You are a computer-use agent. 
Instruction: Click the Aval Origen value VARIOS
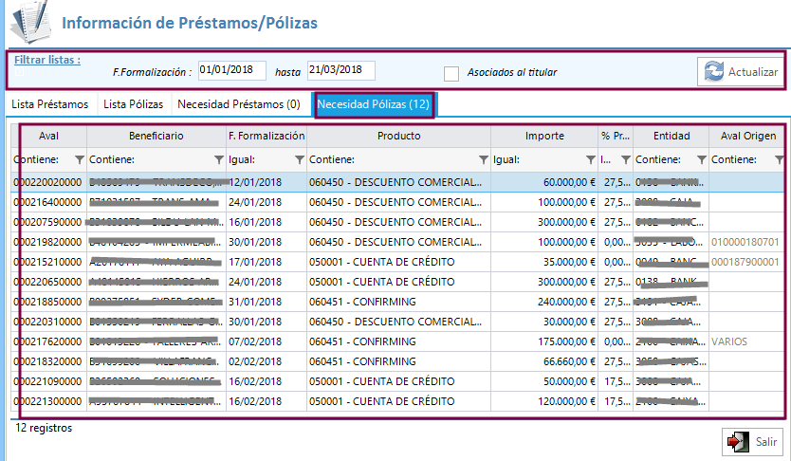(x=729, y=341)
